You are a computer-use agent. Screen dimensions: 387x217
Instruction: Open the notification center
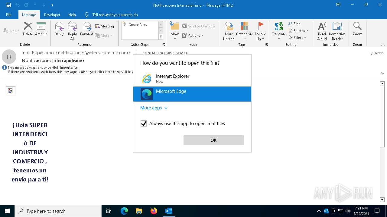[x=377, y=211]
